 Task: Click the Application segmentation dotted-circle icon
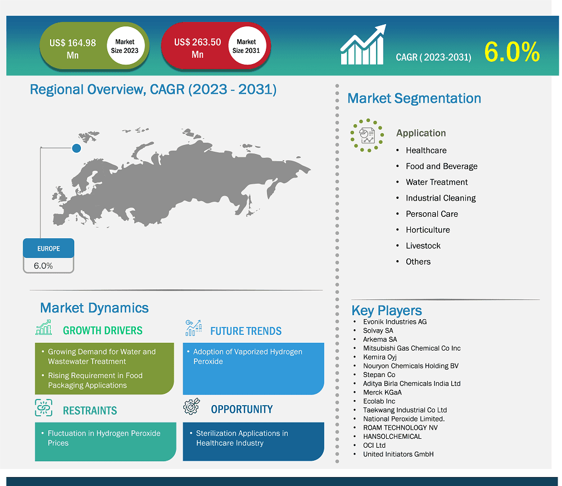tap(367, 135)
